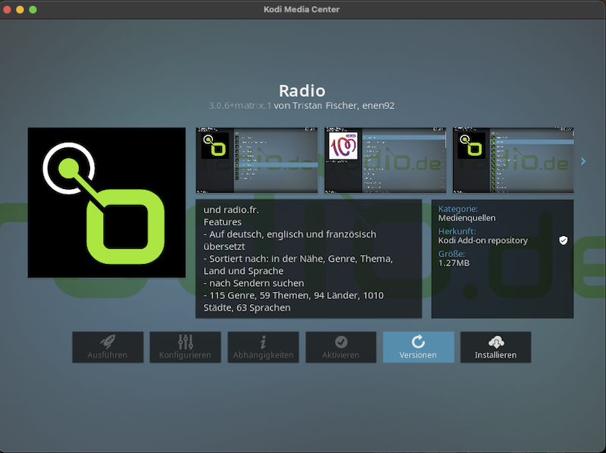Open the first Radio add-on screenshot
Image resolution: width=606 pixels, height=453 pixels.
coord(257,160)
